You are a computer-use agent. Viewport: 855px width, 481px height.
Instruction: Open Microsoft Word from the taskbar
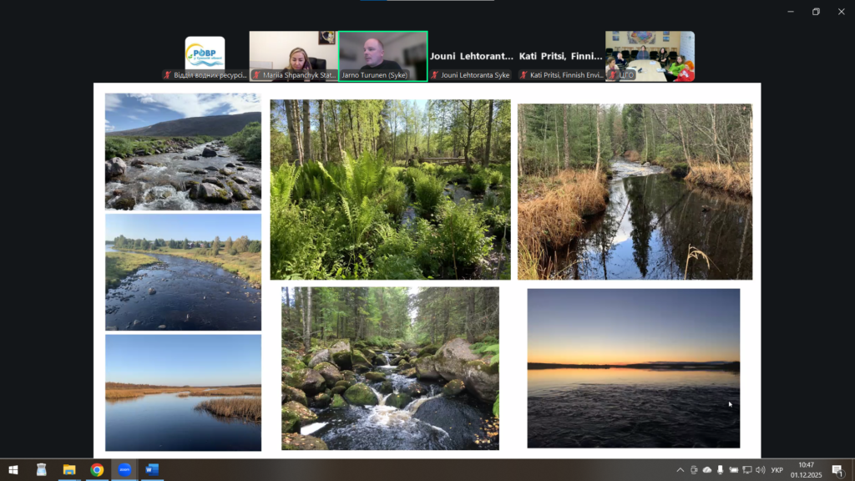152,470
